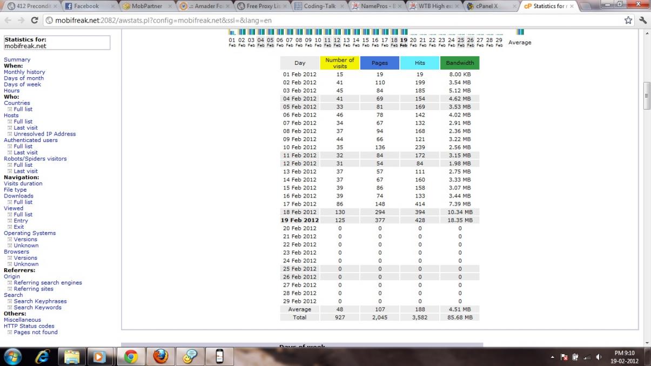This screenshot has height=366, width=651.
Task: Open Windows Media Player from taskbar
Action: (100, 357)
